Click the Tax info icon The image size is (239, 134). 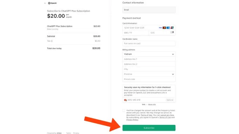point(52,41)
